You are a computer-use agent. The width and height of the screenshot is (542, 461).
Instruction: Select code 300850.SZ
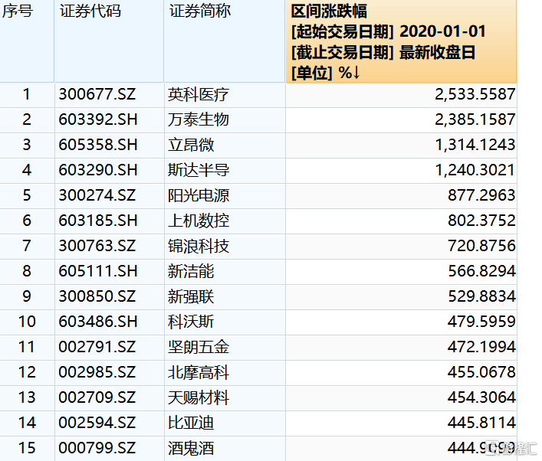pyautogui.click(x=97, y=296)
